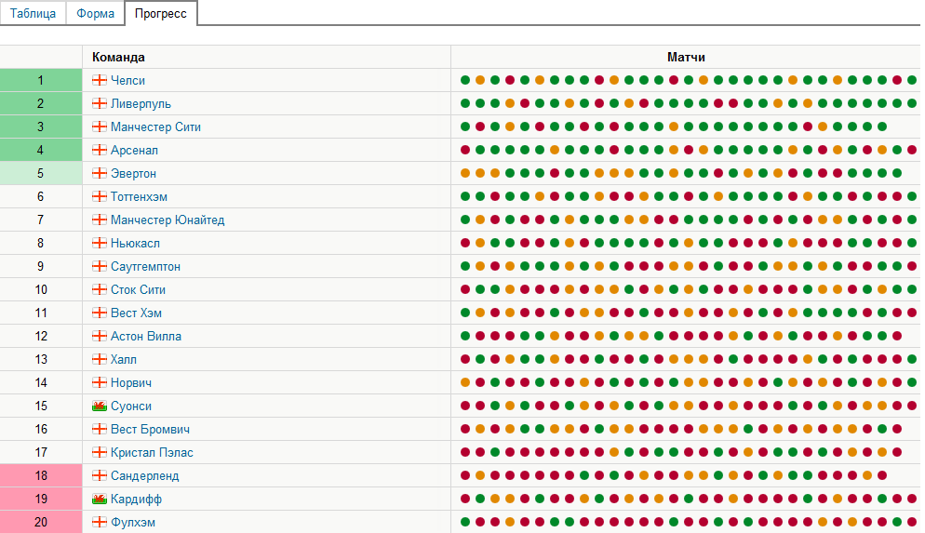Screen dimensions: 925x533
Task: Open the Сандерленд team link
Action: pos(144,476)
